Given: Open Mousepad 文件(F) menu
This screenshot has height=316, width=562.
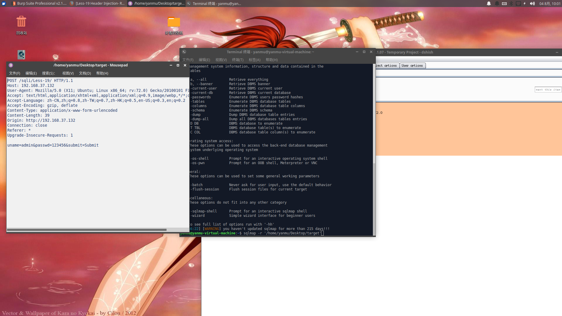Looking at the screenshot, I should pyautogui.click(x=14, y=73).
